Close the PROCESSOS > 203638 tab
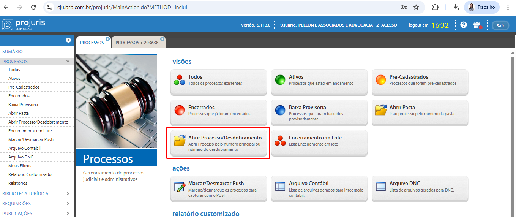This screenshot has height=217, width=516. [162, 39]
